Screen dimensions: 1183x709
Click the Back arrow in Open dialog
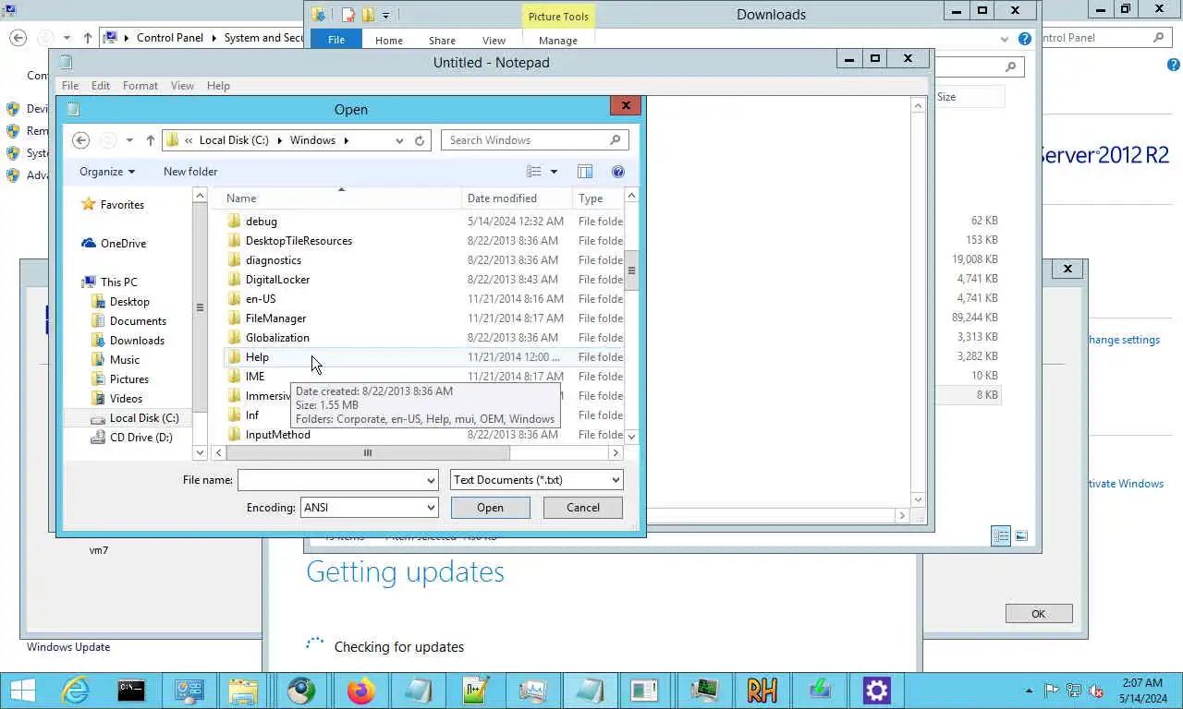80,140
